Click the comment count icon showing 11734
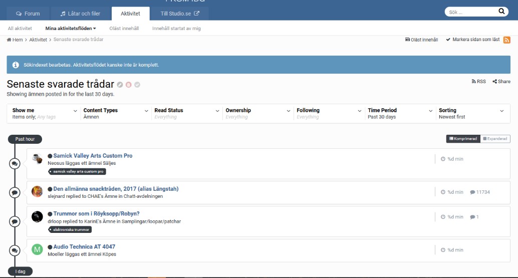Screen dimensions: 518x278 click(x=472, y=192)
